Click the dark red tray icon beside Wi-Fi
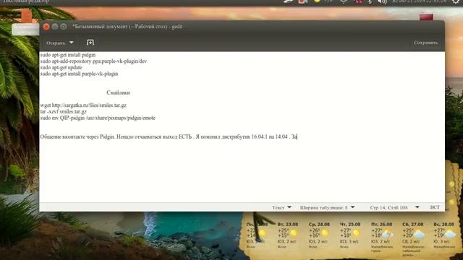Image resolution: width=463 pixels, height=260 pixels. click(x=358, y=1)
